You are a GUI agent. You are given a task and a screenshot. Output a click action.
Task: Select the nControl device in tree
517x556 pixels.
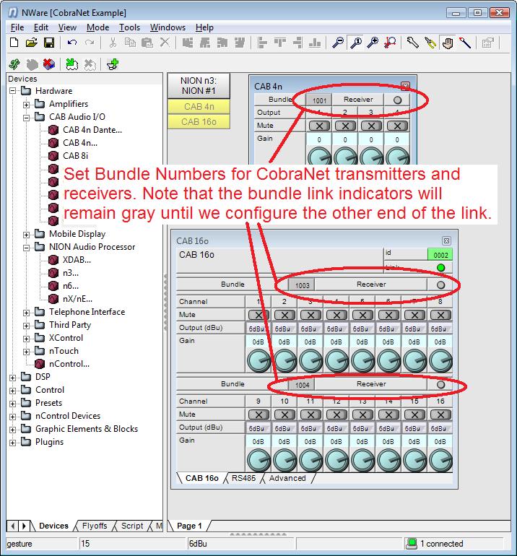point(69,364)
